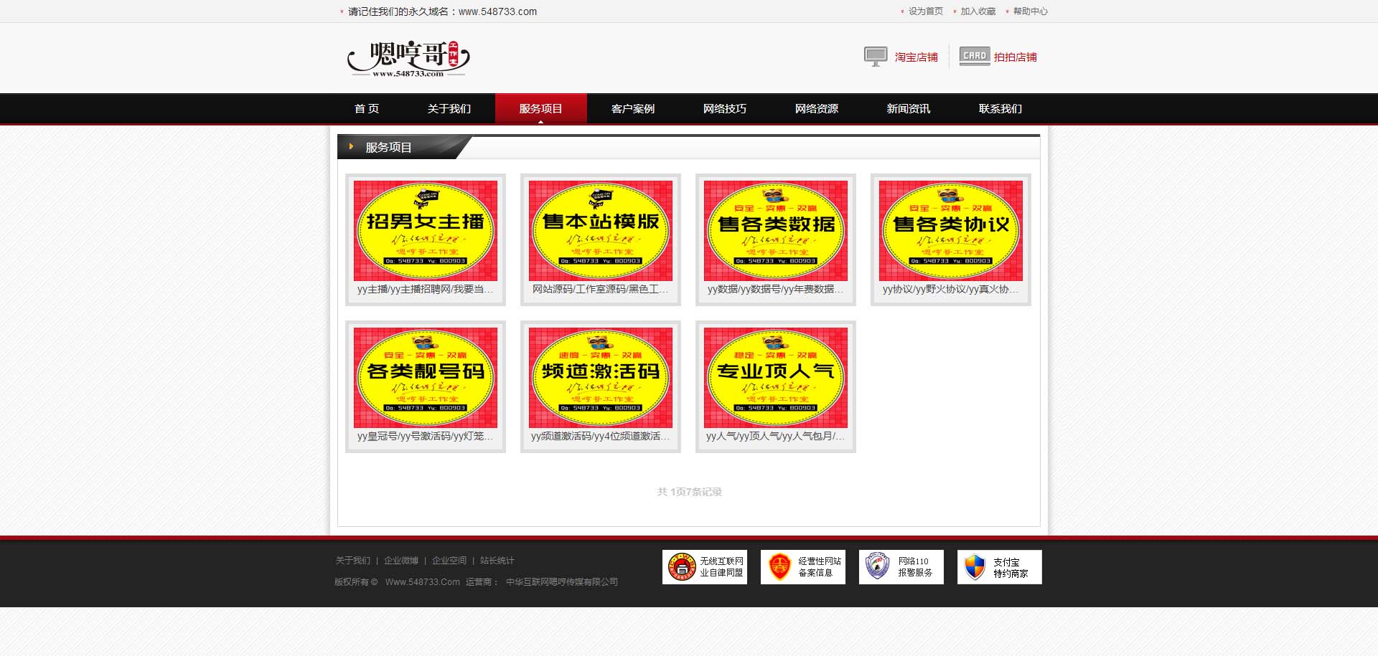Go to the 首页 navigation tab
The image size is (1378, 656).
[367, 109]
